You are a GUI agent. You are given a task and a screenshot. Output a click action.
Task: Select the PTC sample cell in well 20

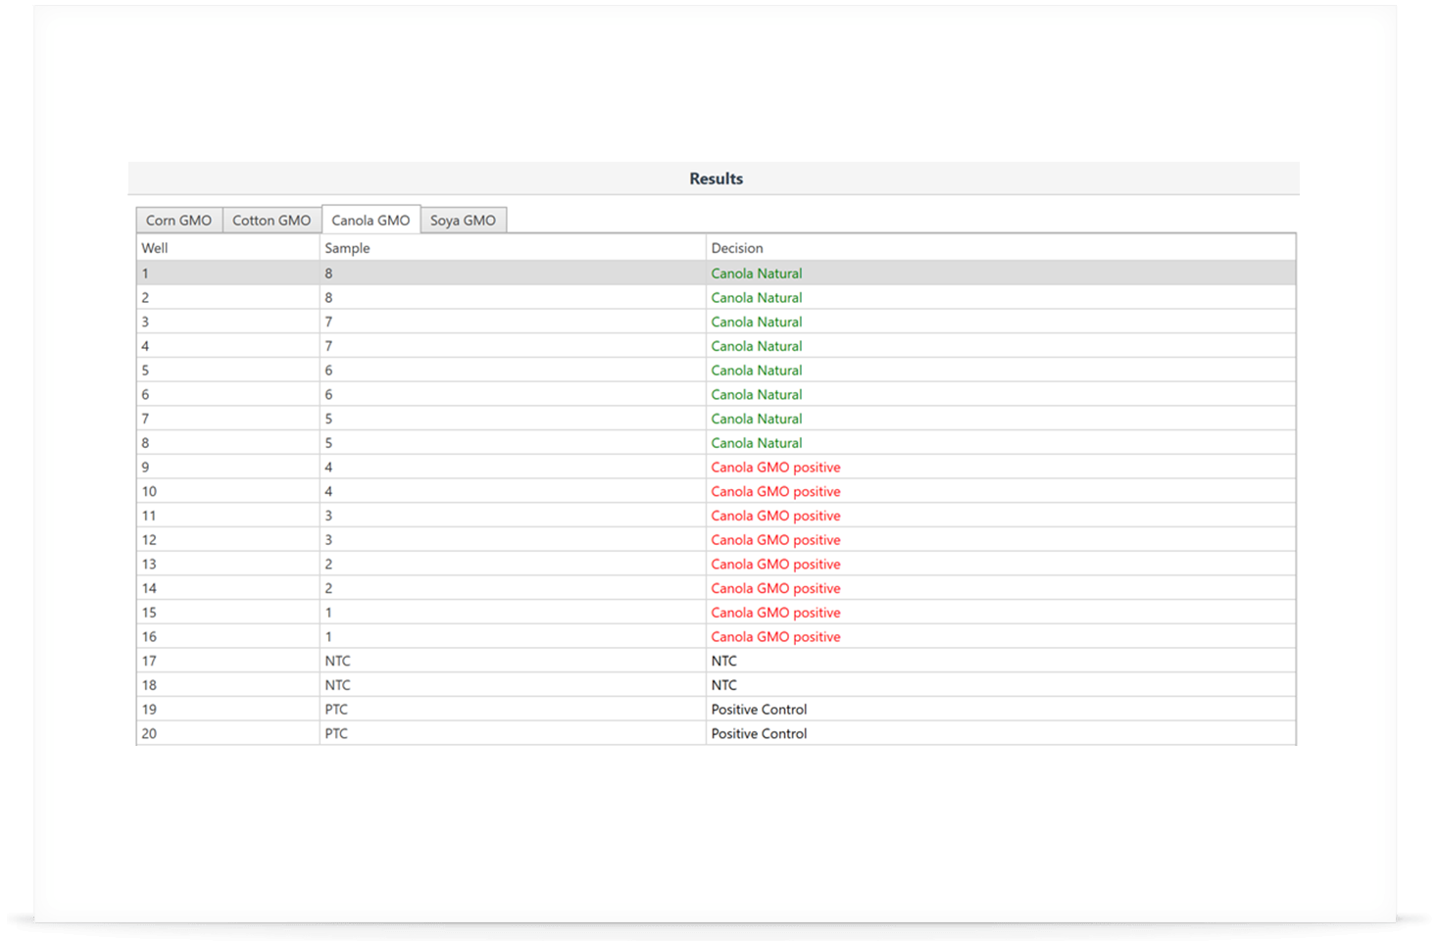336,733
